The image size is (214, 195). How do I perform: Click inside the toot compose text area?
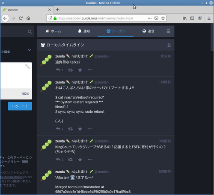coord(14,76)
